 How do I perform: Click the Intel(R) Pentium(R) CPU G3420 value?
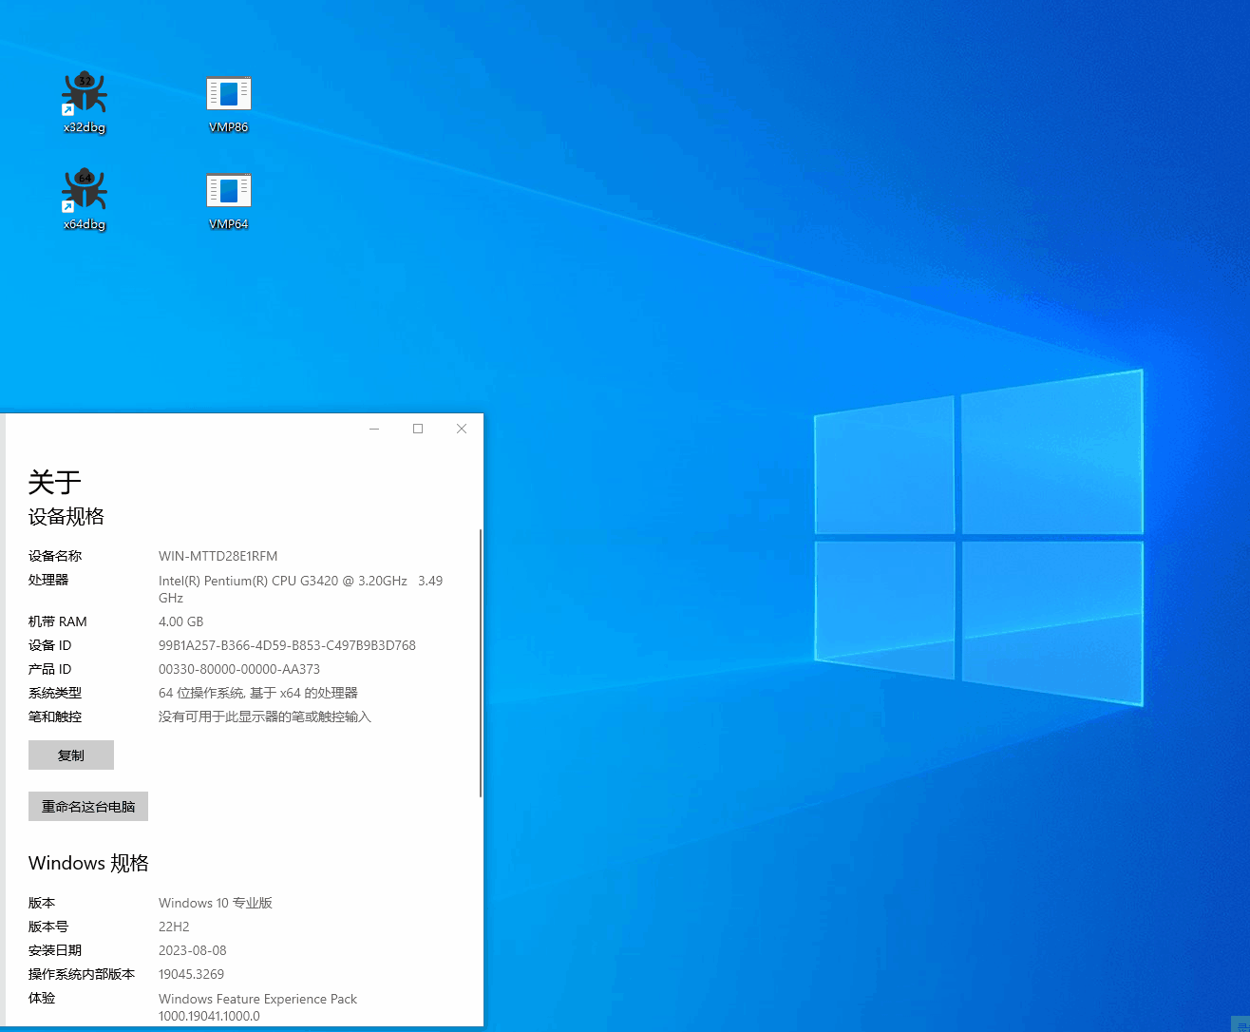click(300, 589)
